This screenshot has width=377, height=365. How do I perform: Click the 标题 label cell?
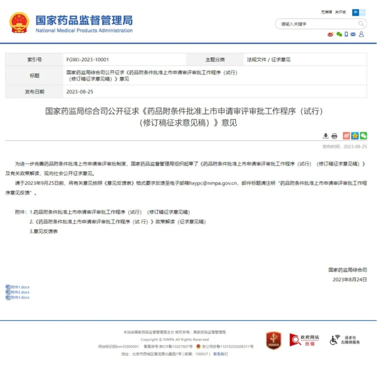coord(34,76)
